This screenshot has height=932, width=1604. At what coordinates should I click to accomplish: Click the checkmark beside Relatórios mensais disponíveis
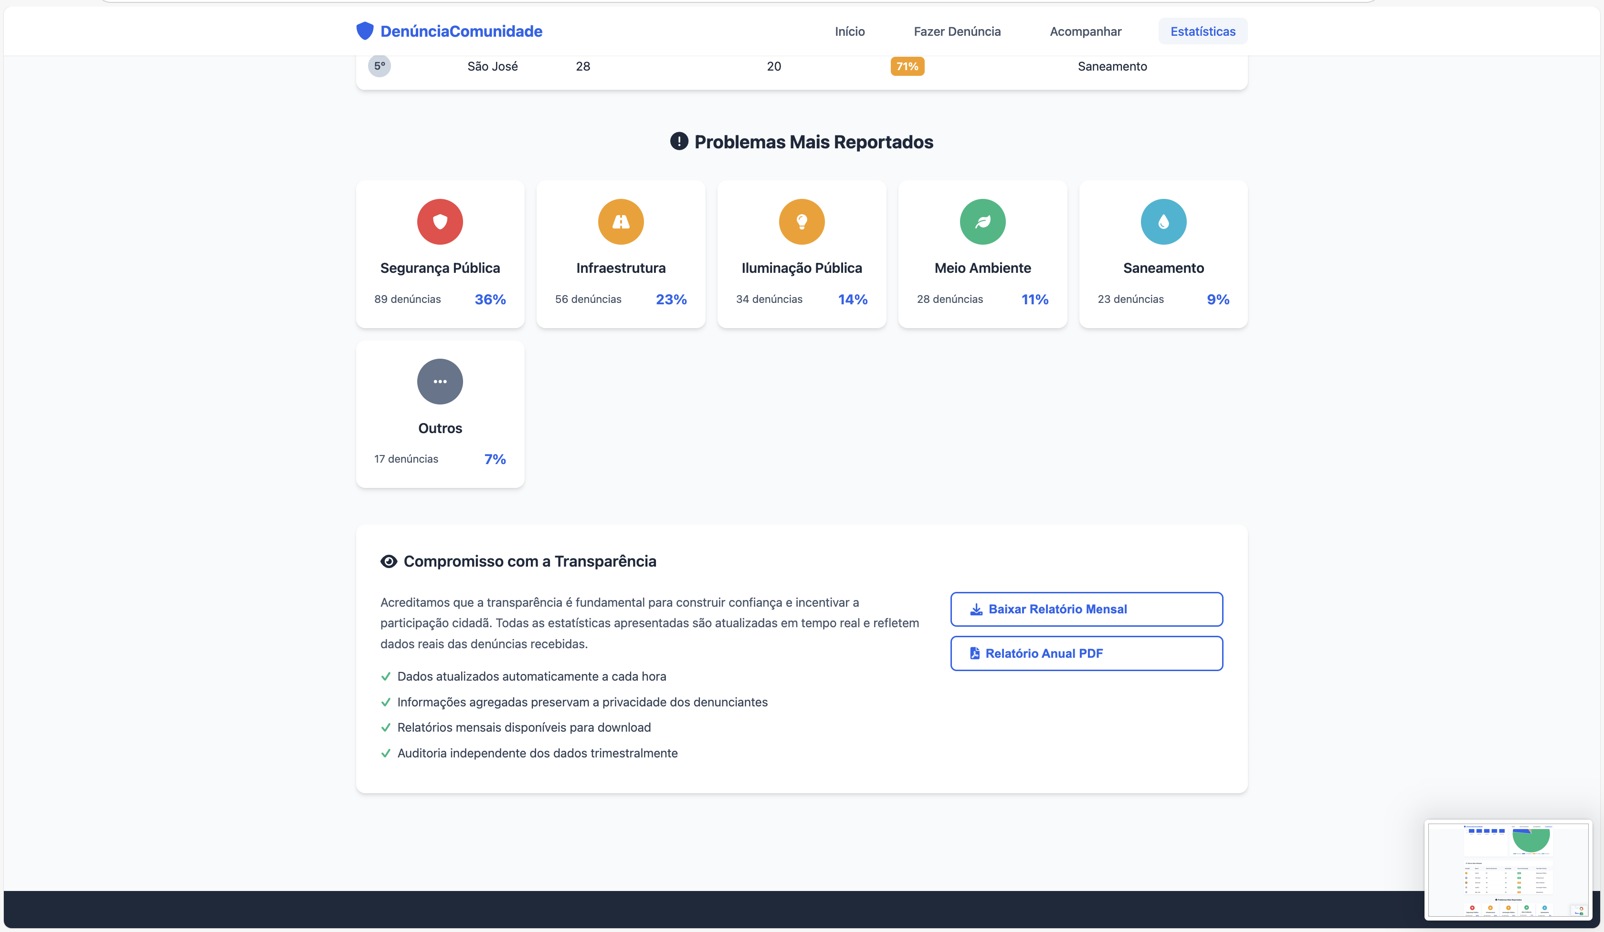[x=386, y=727]
